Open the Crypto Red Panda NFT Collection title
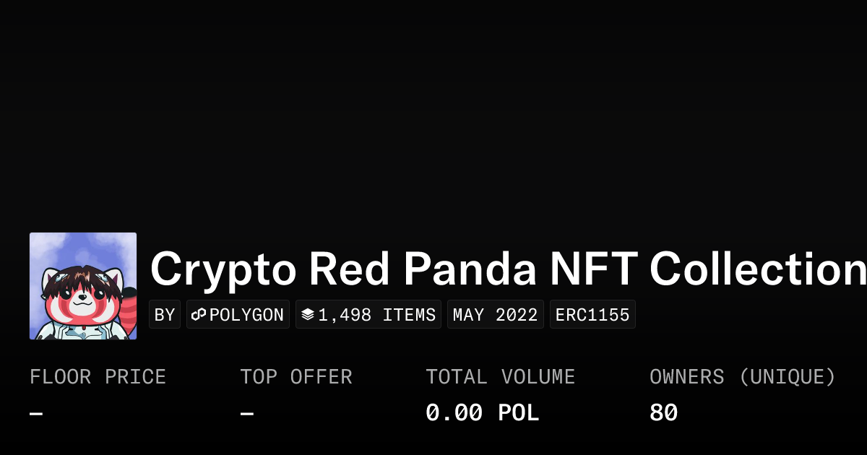Image resolution: width=867 pixels, height=455 pixels. [506, 269]
